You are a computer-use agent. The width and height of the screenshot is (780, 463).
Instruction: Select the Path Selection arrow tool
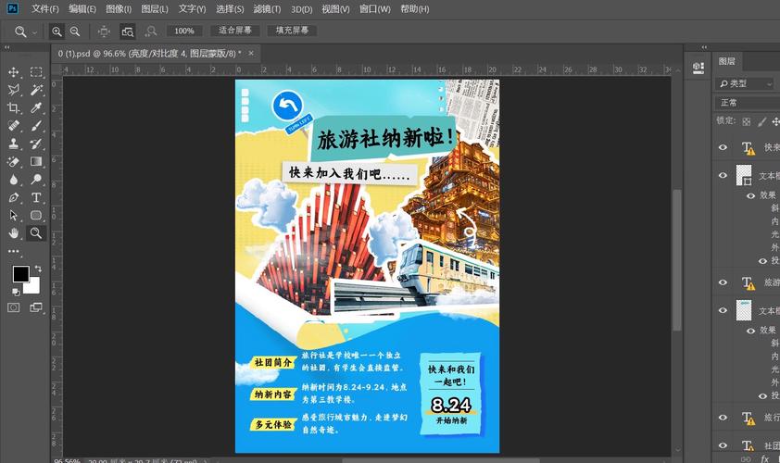[x=13, y=216]
